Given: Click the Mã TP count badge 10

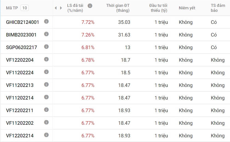Looking at the screenshot, I should (25, 8).
